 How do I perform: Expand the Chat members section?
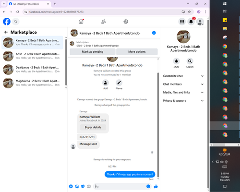tap(183, 84)
